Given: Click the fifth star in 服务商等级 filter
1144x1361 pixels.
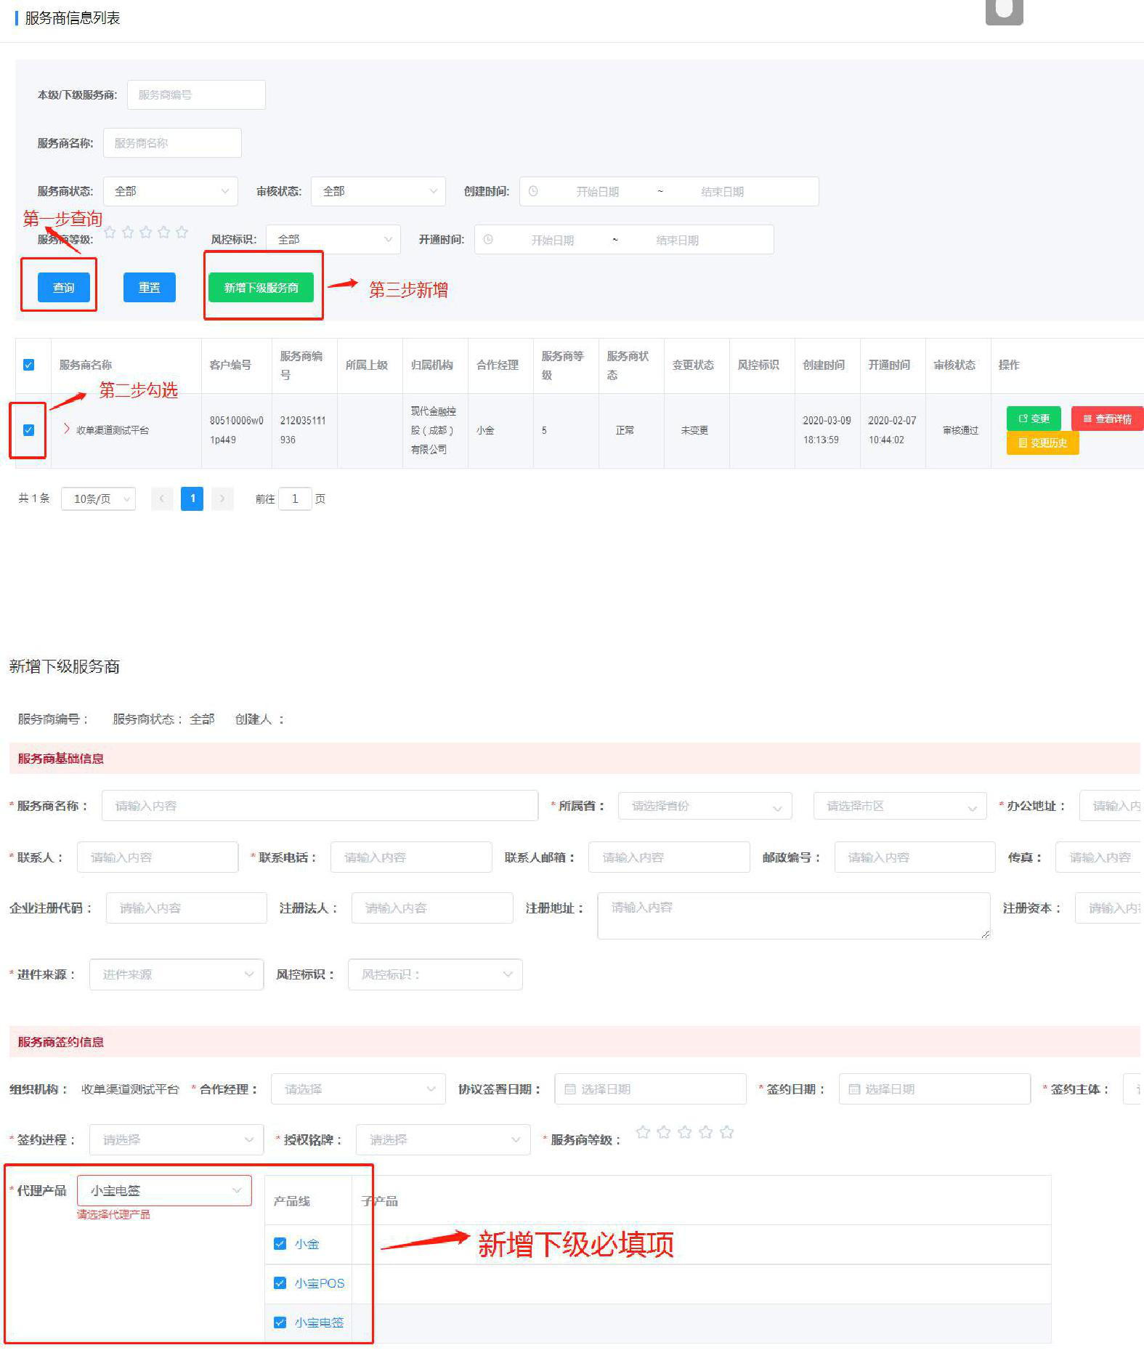Looking at the screenshot, I should point(182,233).
